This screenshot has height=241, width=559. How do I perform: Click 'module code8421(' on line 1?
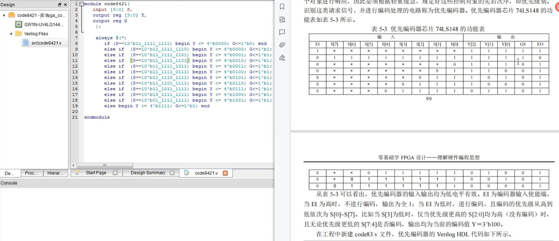click(x=107, y=4)
